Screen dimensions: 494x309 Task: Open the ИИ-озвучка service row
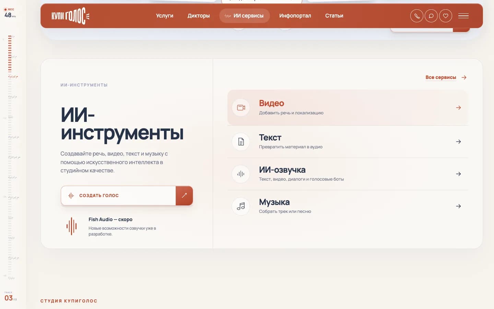[348, 174]
